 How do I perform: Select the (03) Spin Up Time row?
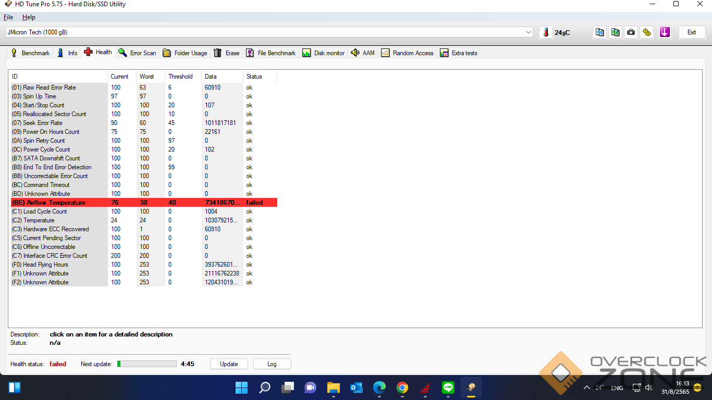144,96
